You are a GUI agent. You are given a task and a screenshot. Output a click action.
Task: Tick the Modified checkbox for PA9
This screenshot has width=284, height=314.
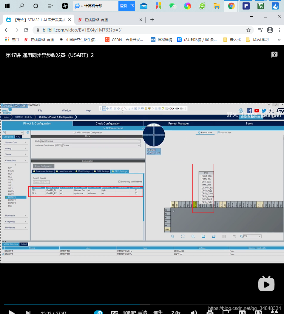tap(136, 190)
